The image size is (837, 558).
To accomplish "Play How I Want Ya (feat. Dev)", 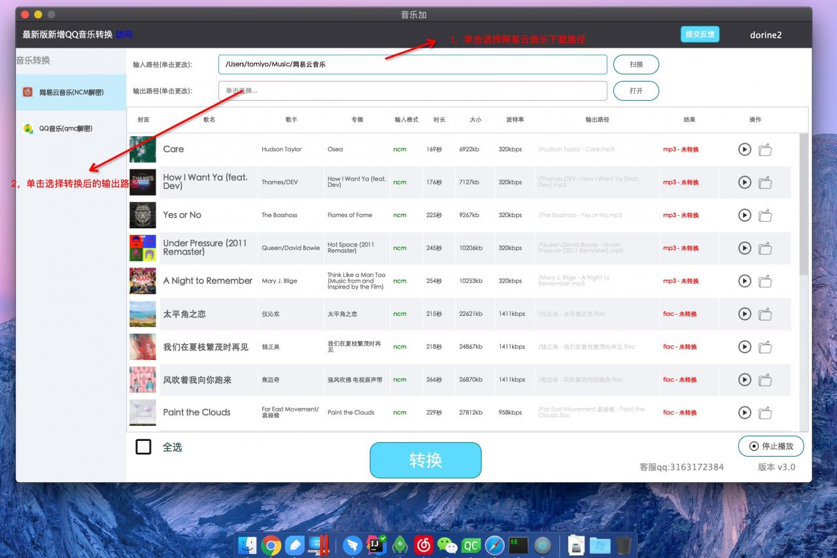I will 744,182.
